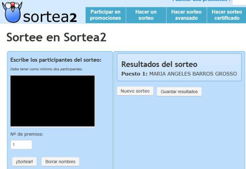Viewport: 246px width, 169px height.
Task: Click the winner name MARIA ANGELES BARROS GROSSO
Action: click(193, 74)
